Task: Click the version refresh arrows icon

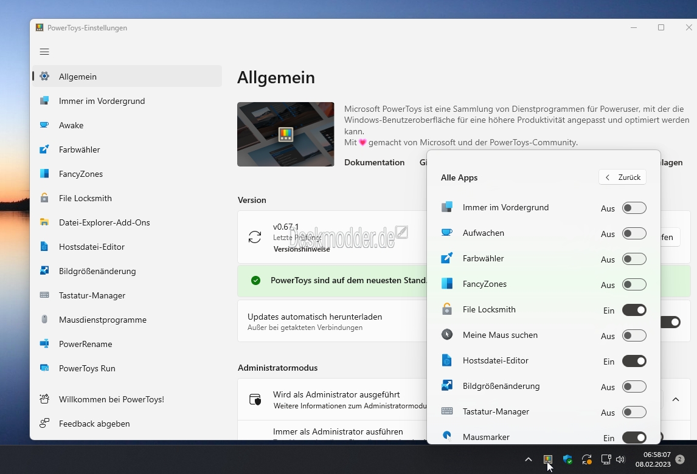Action: point(255,237)
